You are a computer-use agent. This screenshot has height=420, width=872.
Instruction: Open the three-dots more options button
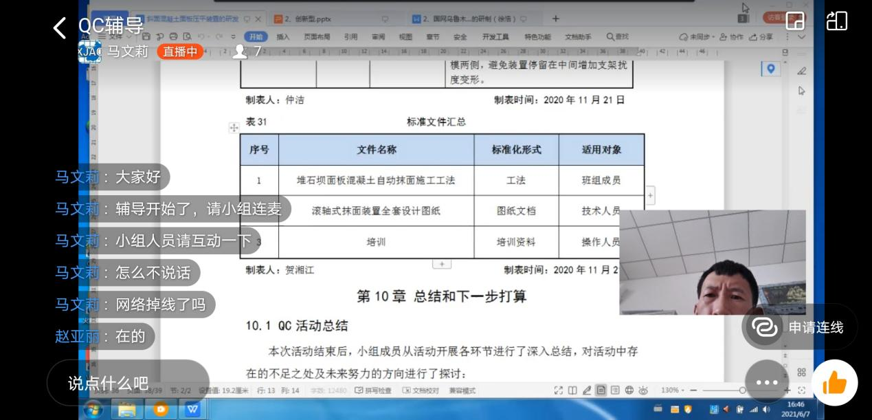[766, 382]
